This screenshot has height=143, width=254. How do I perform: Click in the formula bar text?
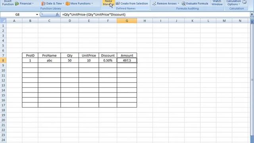point(94,15)
